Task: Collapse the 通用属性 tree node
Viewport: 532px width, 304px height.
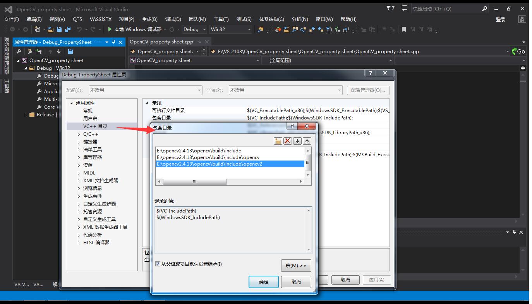Action: 72,103
